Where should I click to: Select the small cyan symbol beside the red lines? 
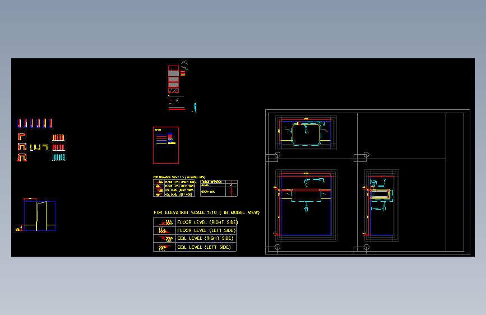click(x=195, y=107)
